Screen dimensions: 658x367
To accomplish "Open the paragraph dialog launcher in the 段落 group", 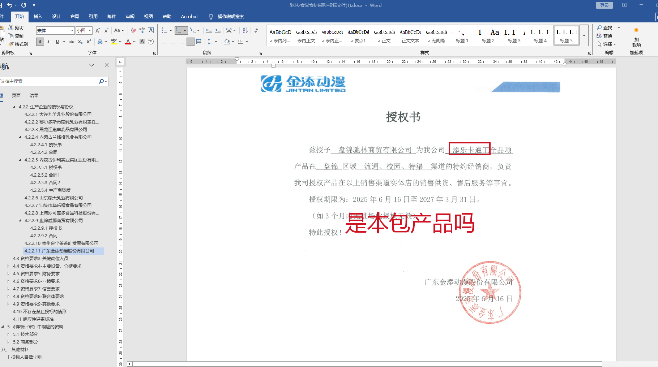I will click(x=260, y=53).
